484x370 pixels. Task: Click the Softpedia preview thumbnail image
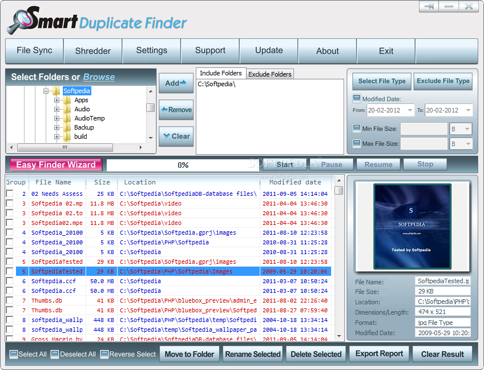[x=412, y=226]
